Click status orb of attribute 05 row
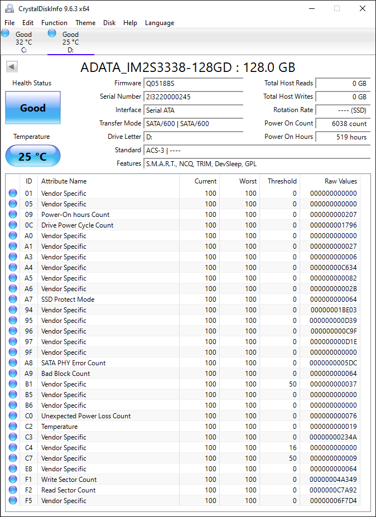The image size is (376, 517). (x=13, y=204)
